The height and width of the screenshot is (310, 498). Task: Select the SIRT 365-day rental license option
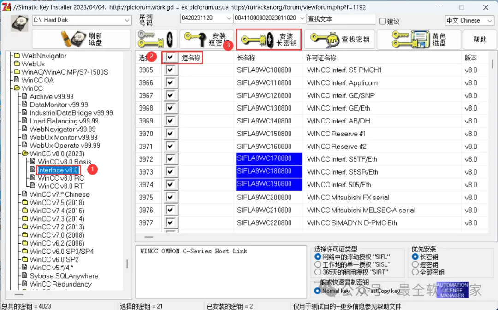pos(318,272)
